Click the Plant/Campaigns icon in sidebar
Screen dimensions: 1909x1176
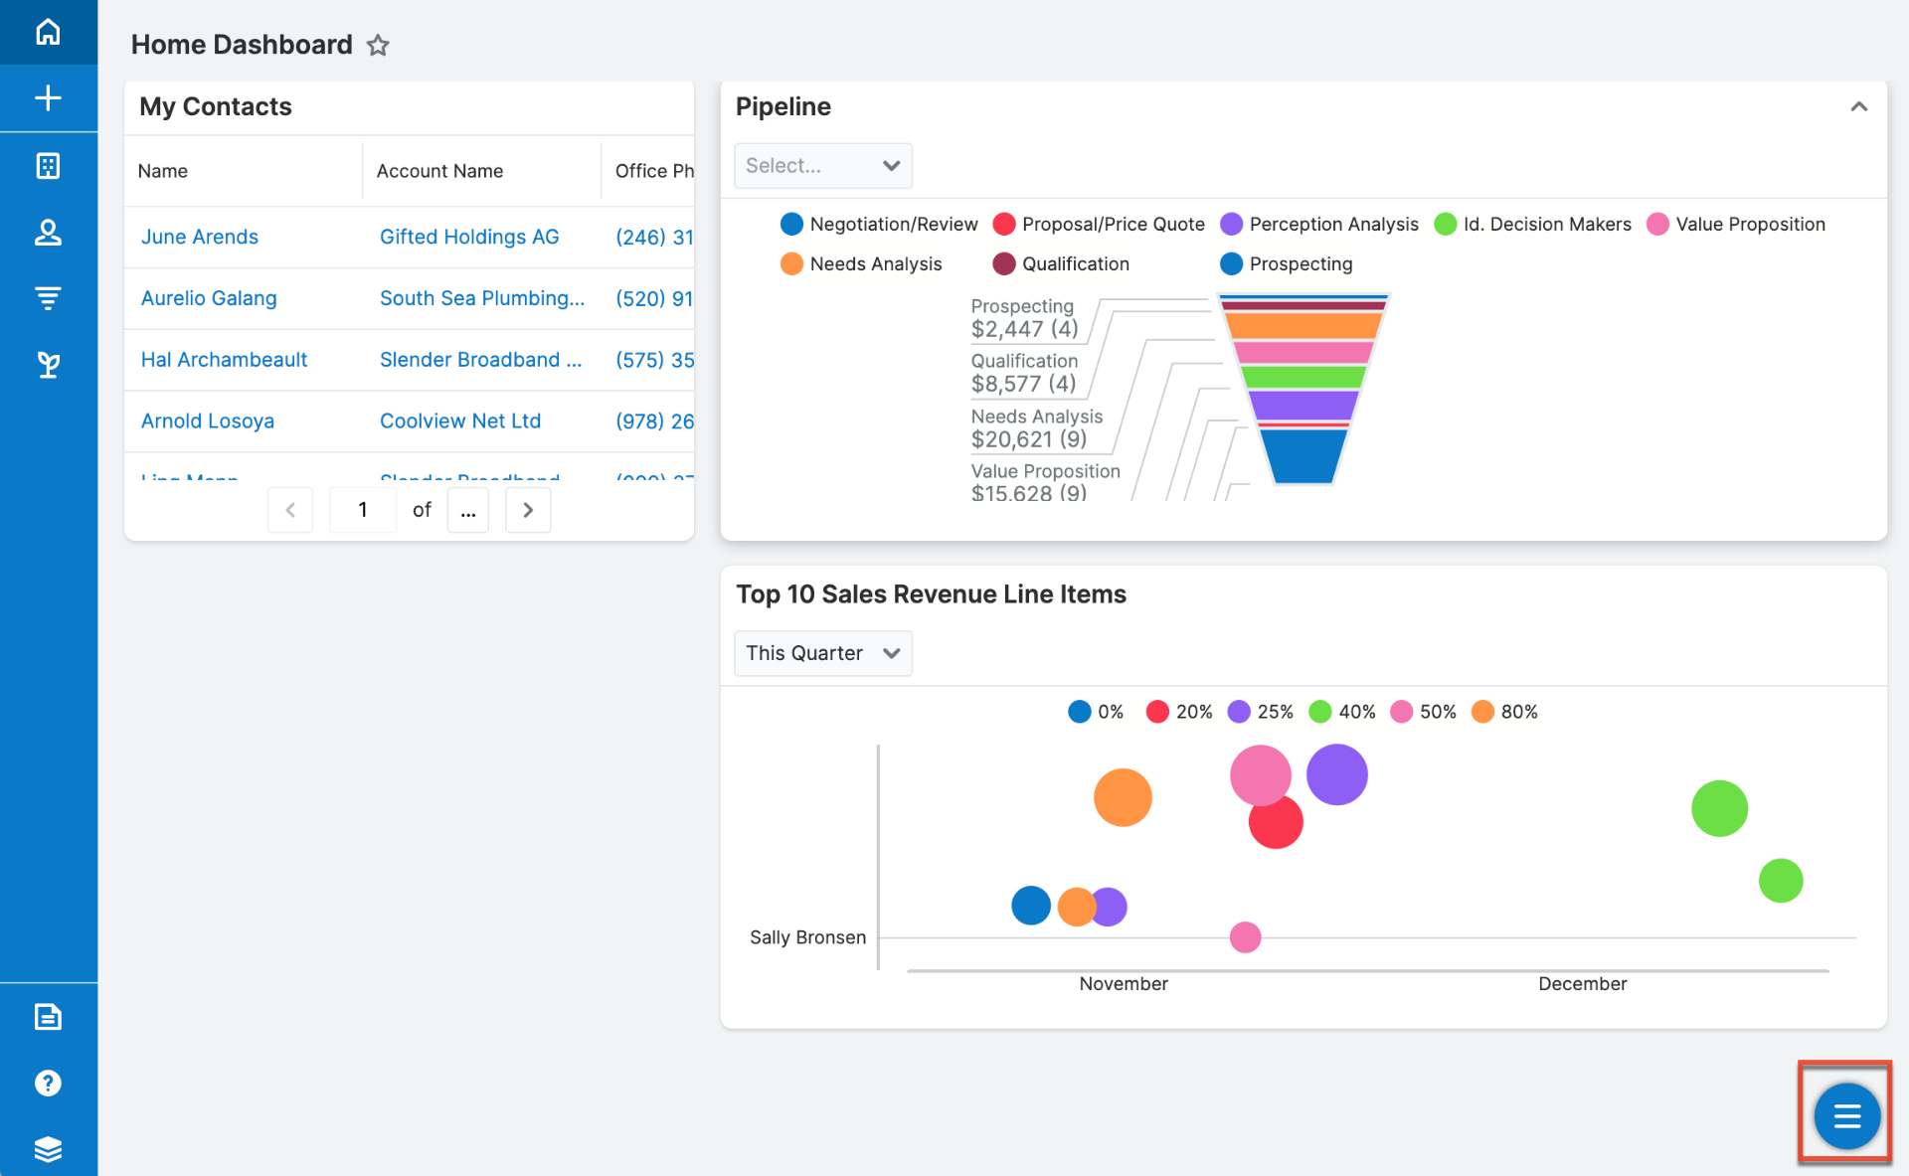[49, 364]
